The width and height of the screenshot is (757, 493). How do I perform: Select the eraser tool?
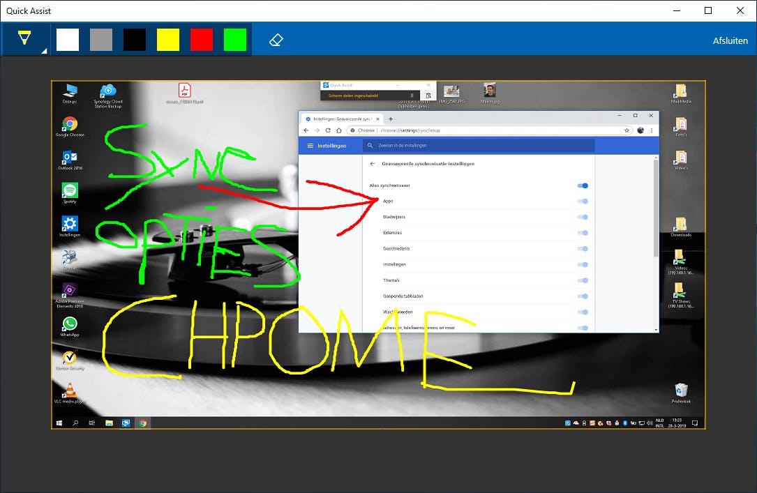point(276,40)
